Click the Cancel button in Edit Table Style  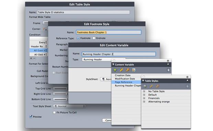(x=107, y=120)
